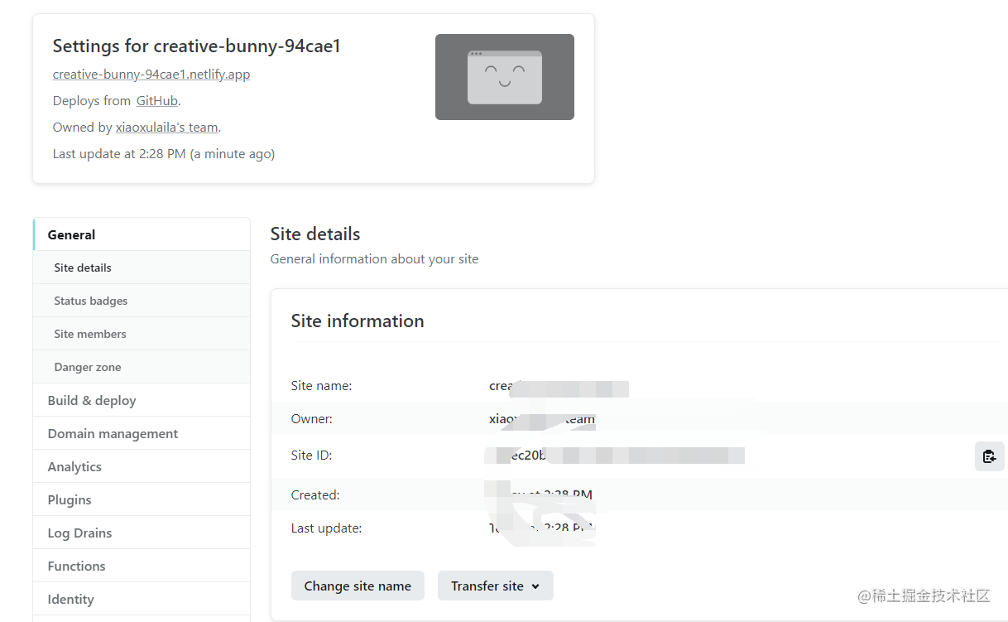Viewport: 1008px width, 622px height.
Task: Open the Domain management settings
Action: pos(142,433)
